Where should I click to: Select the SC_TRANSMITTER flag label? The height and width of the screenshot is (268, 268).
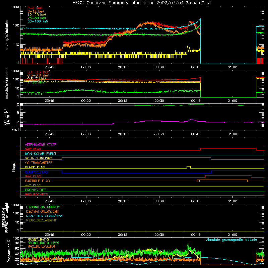[x=39, y=162]
